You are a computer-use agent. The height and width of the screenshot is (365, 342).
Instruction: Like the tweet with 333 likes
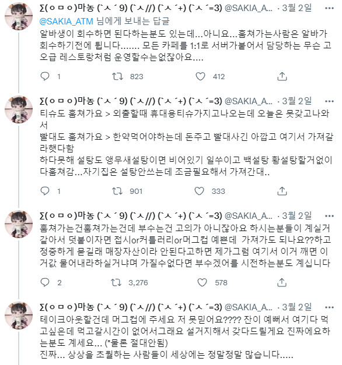pyautogui.click(x=199, y=191)
